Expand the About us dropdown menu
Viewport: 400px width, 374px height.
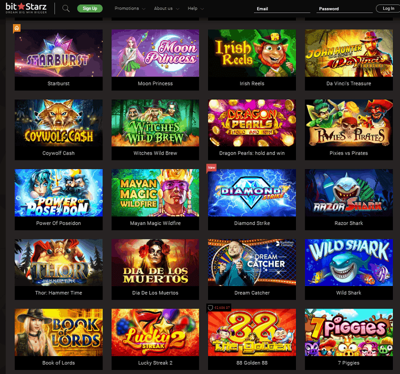166,8
